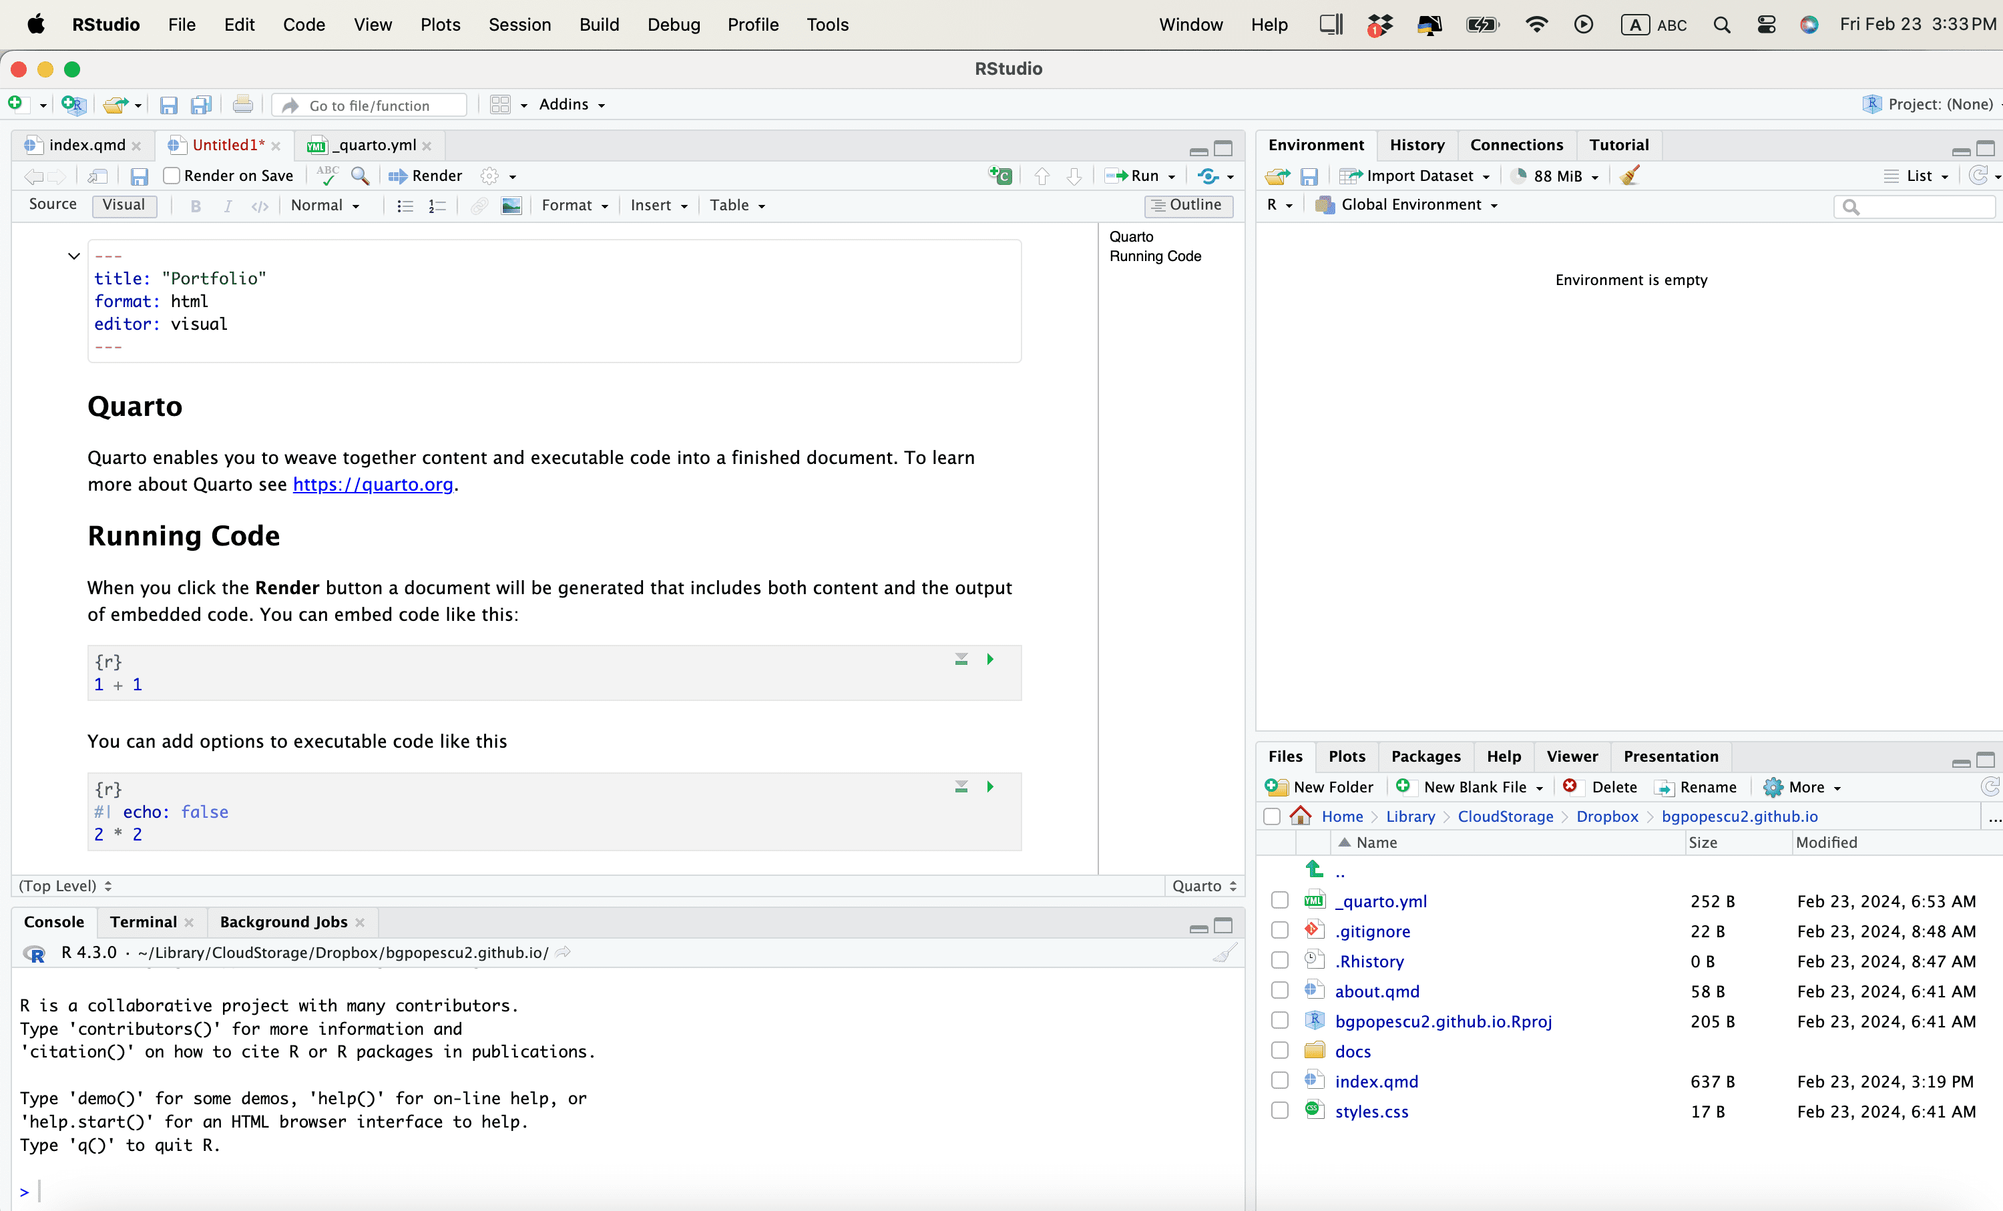Switch editor to Source mode
This screenshot has height=1211, width=2003.
coord(53,205)
